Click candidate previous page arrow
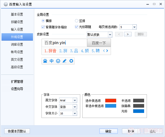This screenshot has width=165, height=137. tap(104, 51)
